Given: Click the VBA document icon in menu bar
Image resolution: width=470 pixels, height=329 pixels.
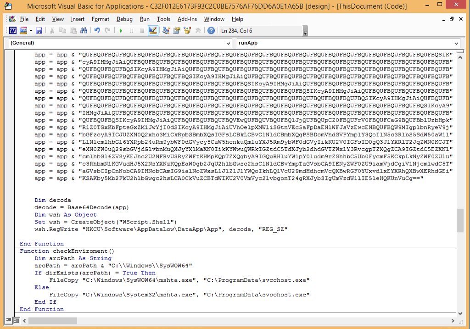Looking at the screenshot, I should click(x=12, y=19).
